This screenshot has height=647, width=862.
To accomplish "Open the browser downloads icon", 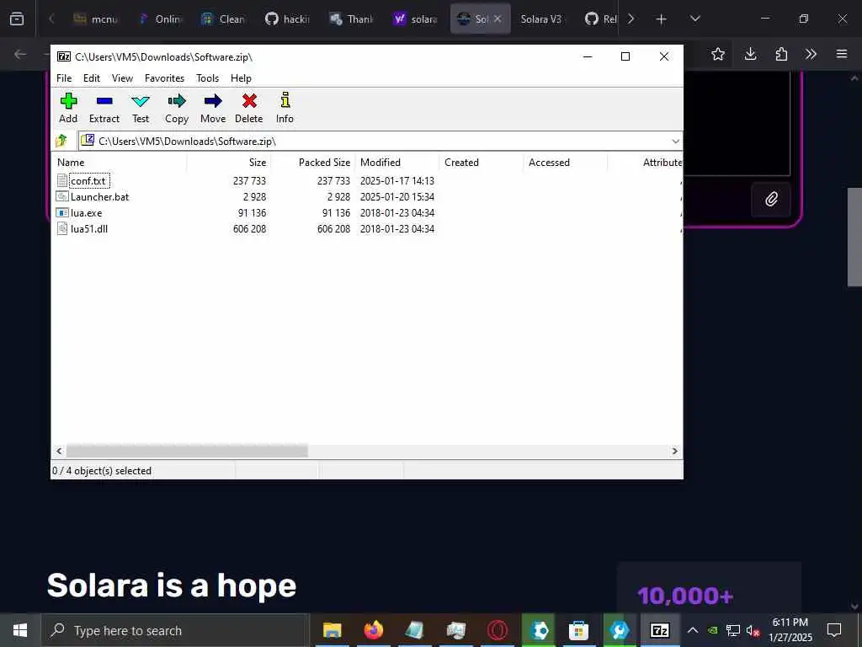I will [750, 54].
